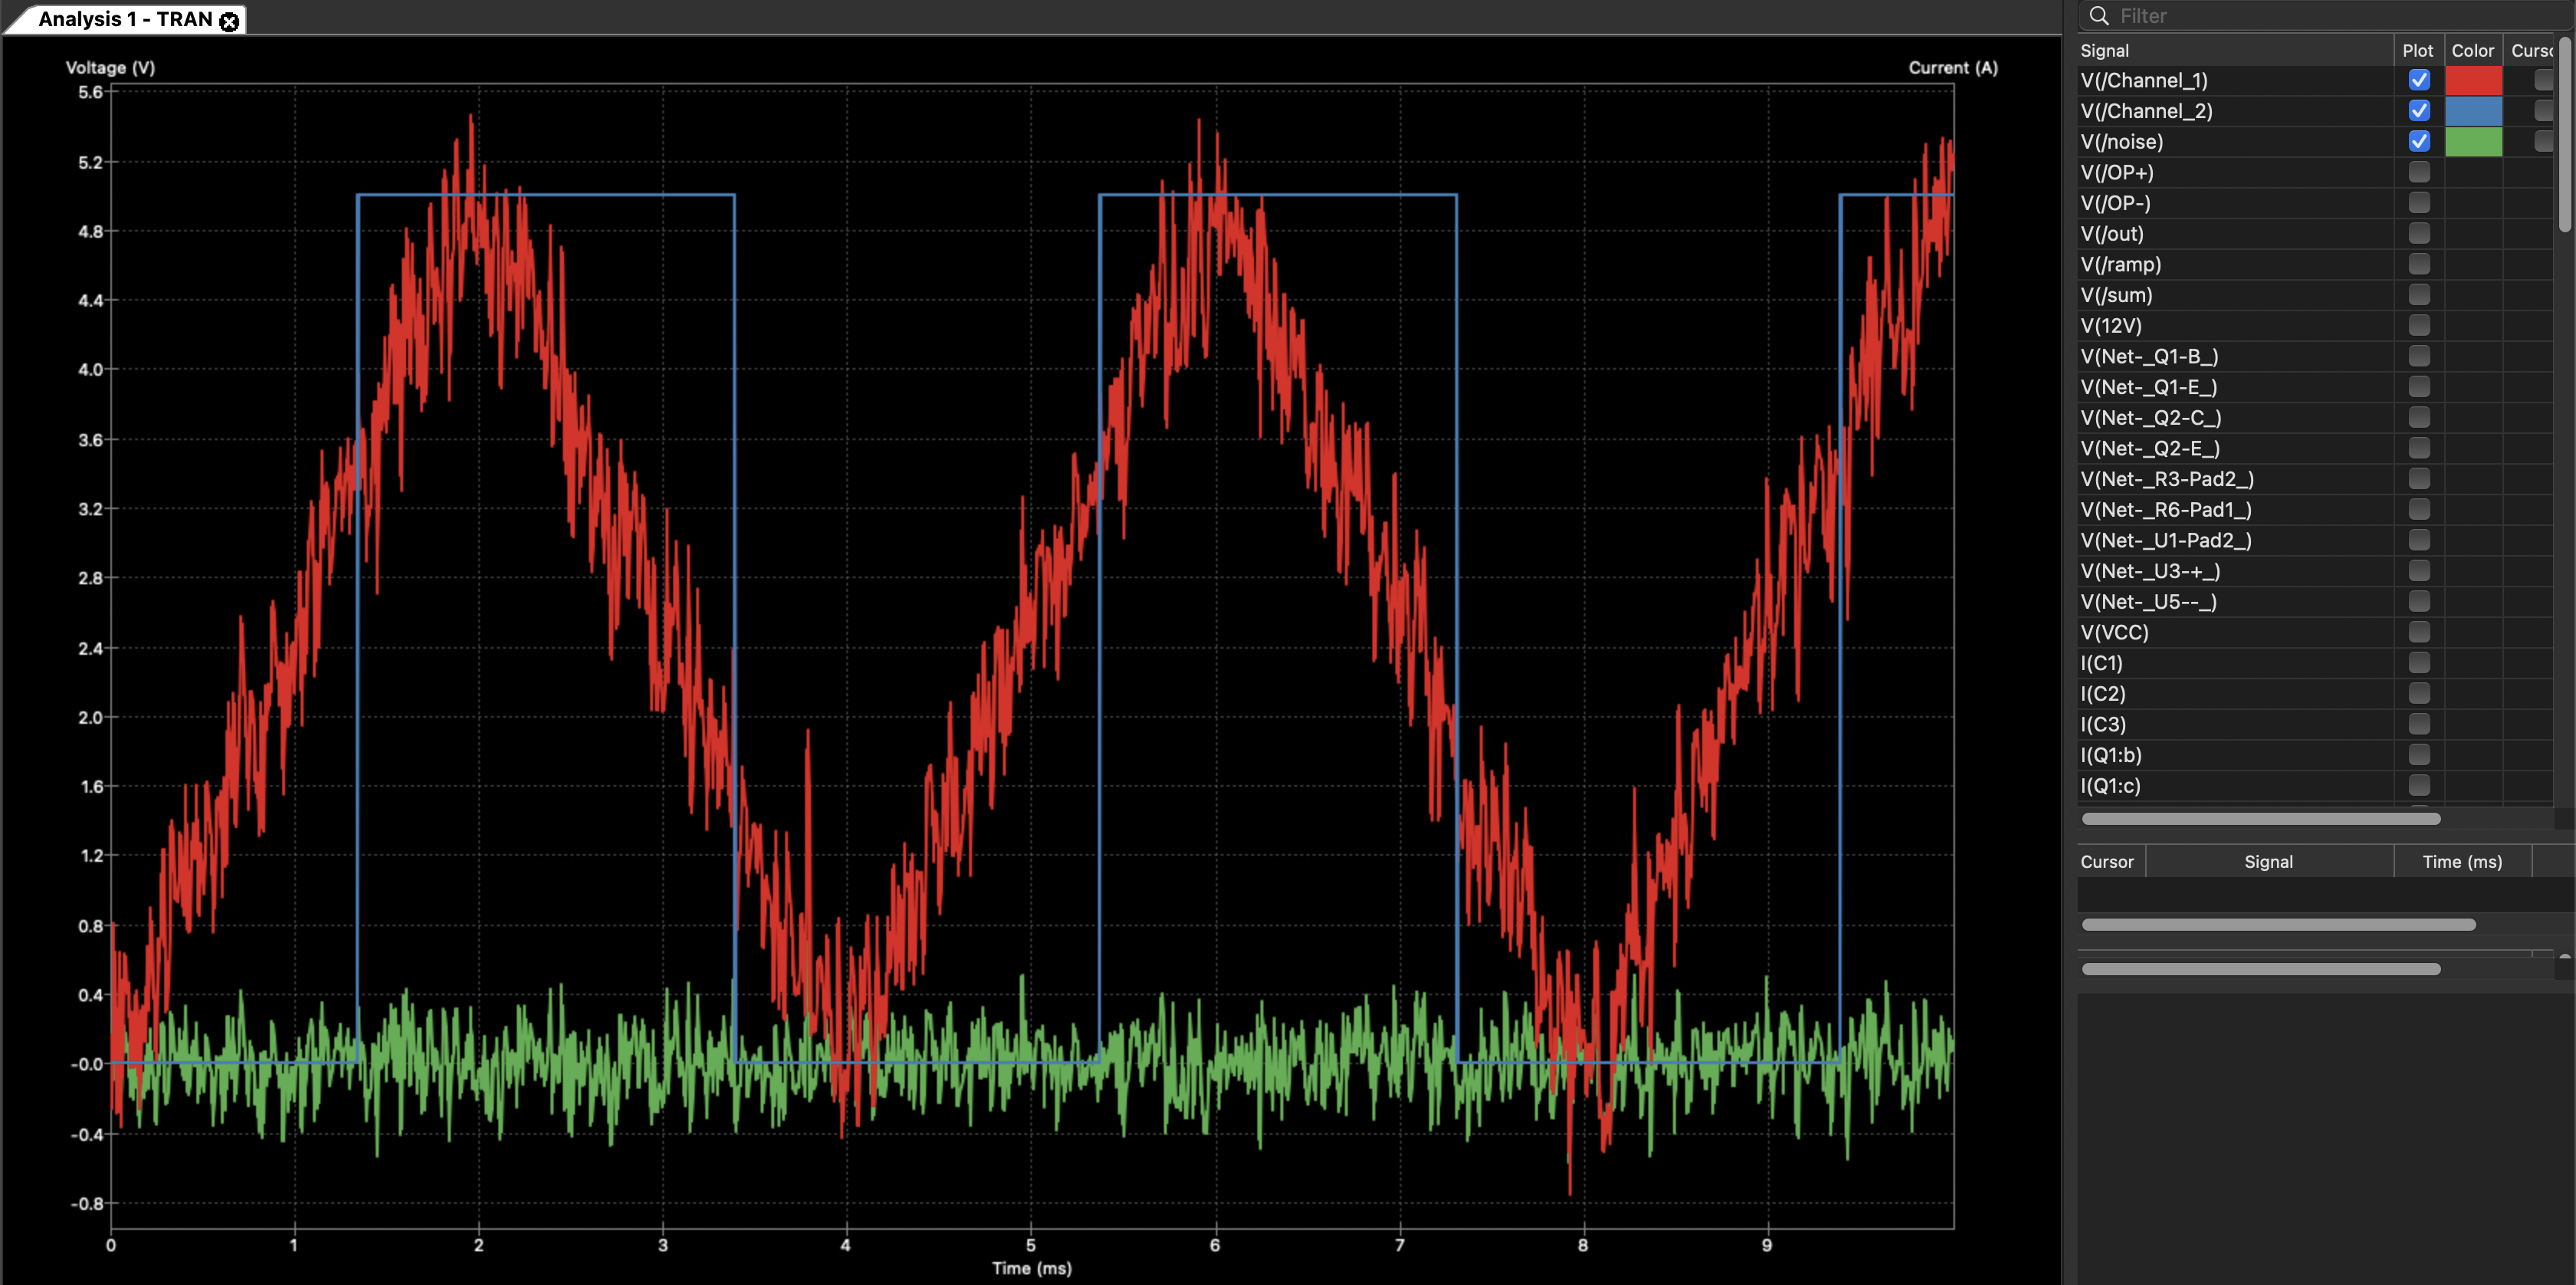
Task: Open the blue color swatch for Channel_2
Action: 2473,111
